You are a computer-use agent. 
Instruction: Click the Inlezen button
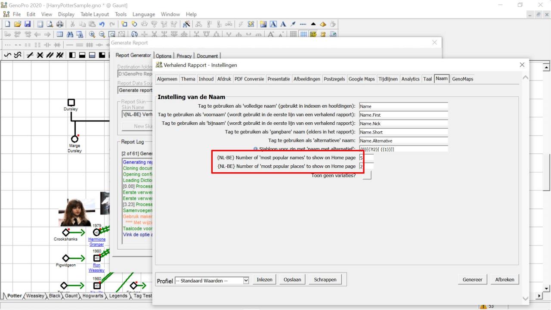(x=264, y=279)
